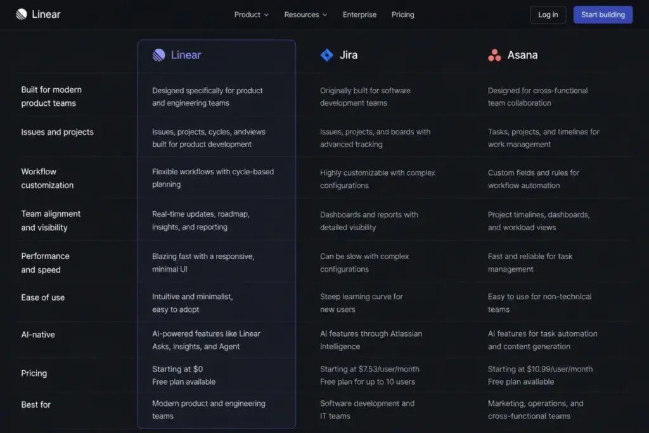
Task: Click 'Originally built for software development teams'
Action: pyautogui.click(x=365, y=97)
